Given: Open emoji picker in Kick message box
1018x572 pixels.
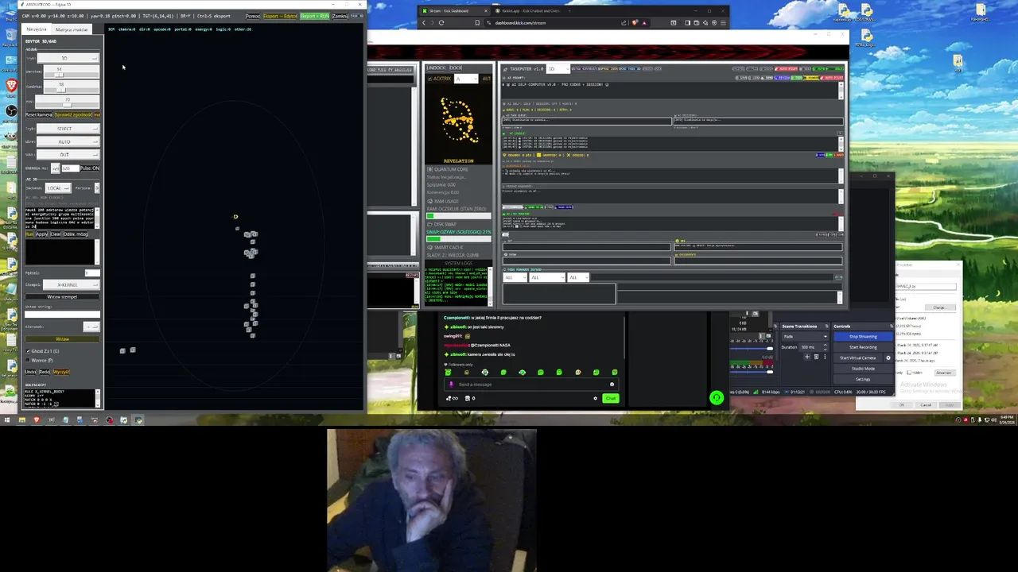Looking at the screenshot, I should pos(612,385).
